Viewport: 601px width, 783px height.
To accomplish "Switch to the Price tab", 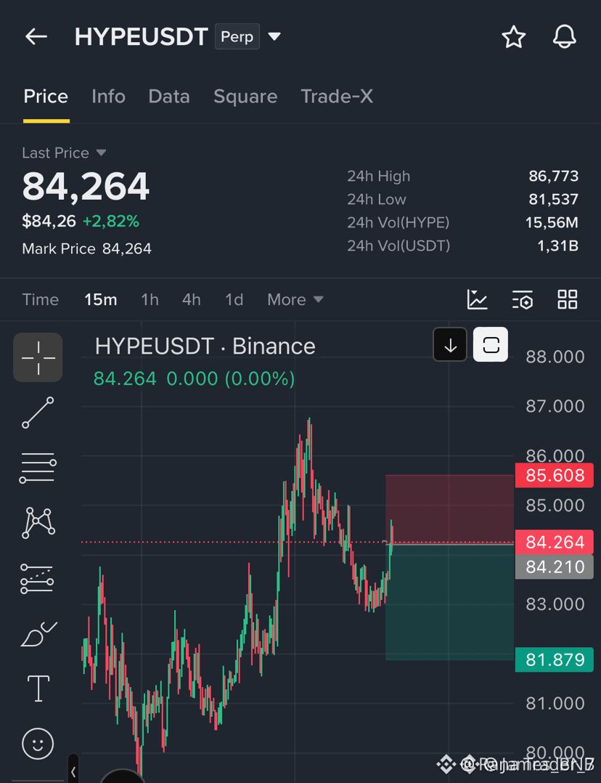I will click(x=46, y=97).
